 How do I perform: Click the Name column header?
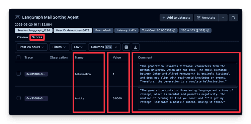(x=79, y=58)
